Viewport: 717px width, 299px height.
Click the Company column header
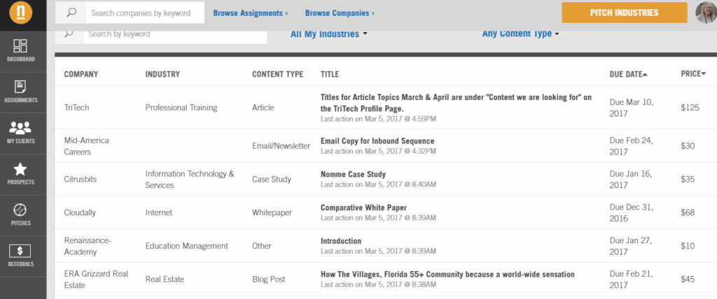tap(81, 75)
